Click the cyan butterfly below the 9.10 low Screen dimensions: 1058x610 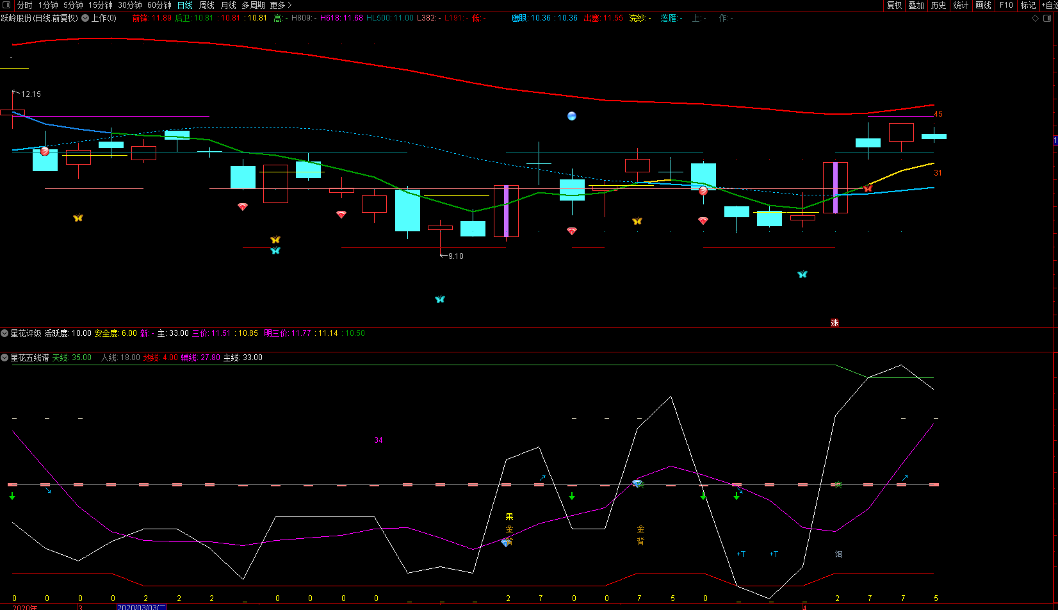tap(440, 299)
